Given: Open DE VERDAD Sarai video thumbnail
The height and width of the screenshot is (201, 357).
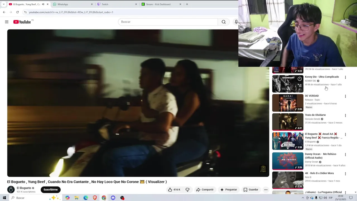Looking at the screenshot, I should tap(288, 103).
